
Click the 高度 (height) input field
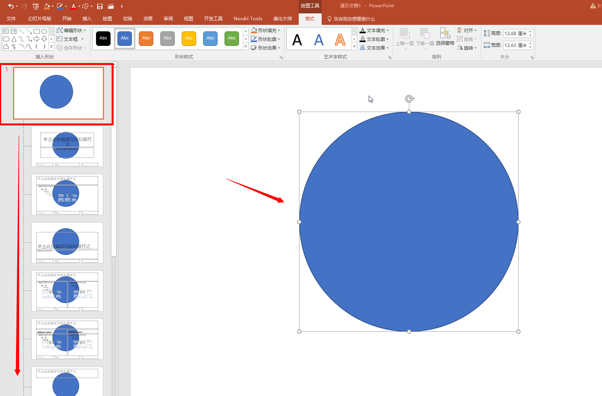[x=515, y=34]
